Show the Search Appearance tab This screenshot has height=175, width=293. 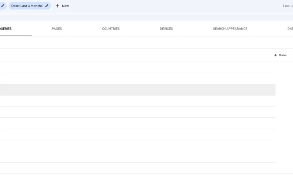[x=230, y=29]
